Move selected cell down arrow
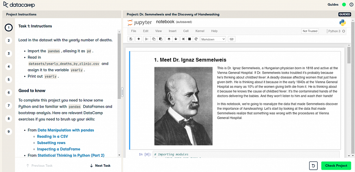Viewport: 355px width, 172px height. point(176,39)
